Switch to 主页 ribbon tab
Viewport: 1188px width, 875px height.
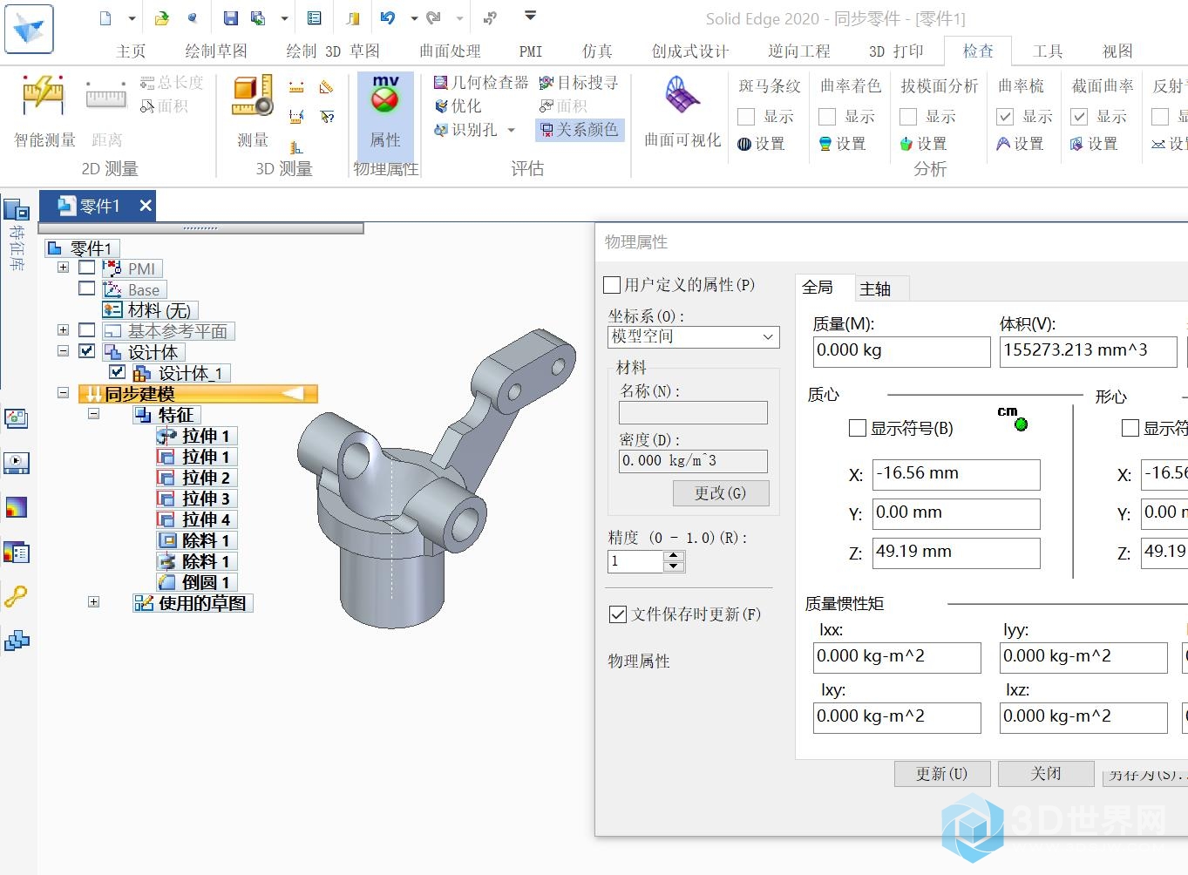(x=131, y=51)
